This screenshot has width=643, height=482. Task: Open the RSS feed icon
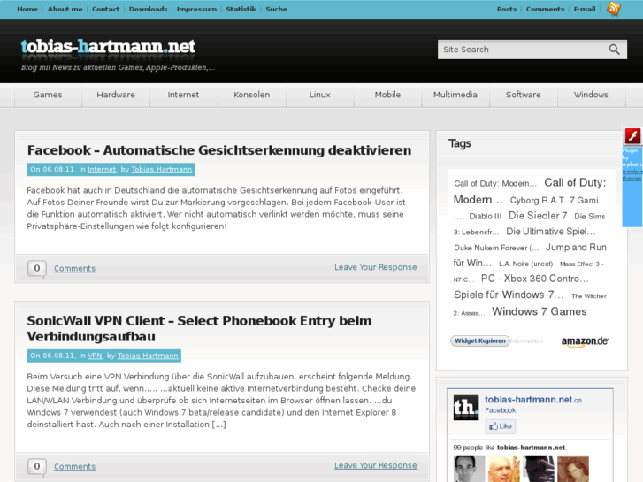click(614, 8)
